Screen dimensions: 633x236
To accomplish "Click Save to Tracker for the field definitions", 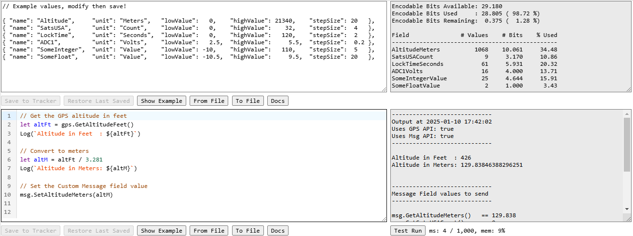I will pos(31,101).
